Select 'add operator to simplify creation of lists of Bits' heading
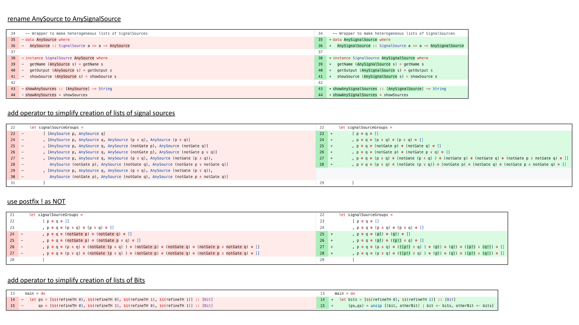Viewport: 579px width, 325px height. pos(76,280)
